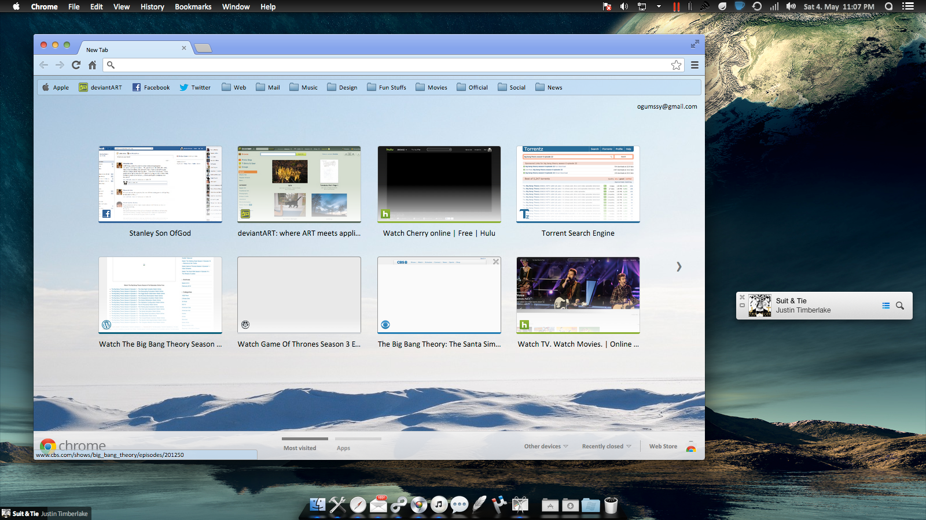The width and height of the screenshot is (926, 520).
Task: Open the Chrome hamburger menu
Action: point(694,65)
